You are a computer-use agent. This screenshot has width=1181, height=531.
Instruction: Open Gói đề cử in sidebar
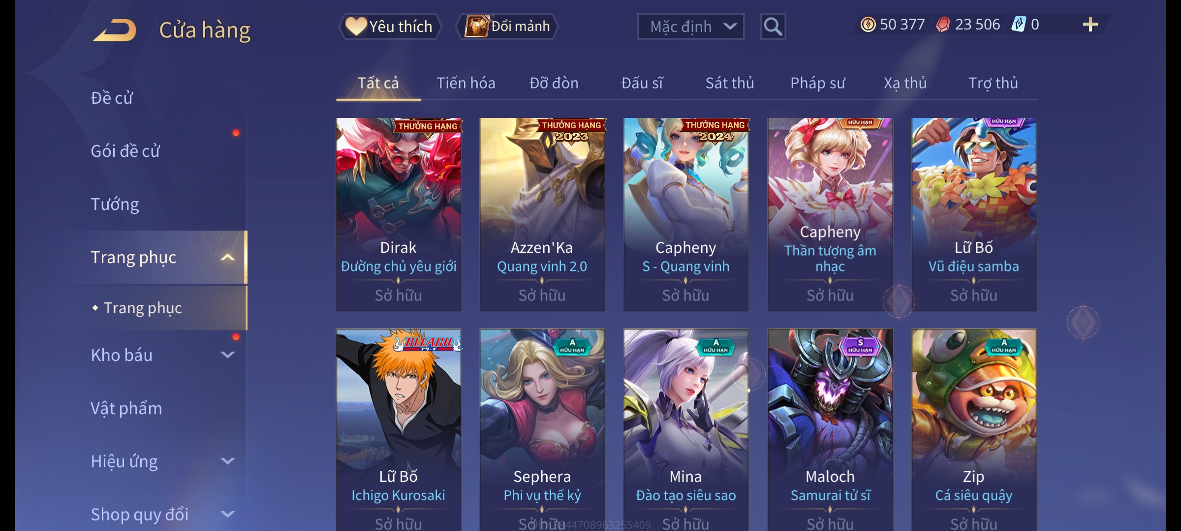(x=125, y=151)
